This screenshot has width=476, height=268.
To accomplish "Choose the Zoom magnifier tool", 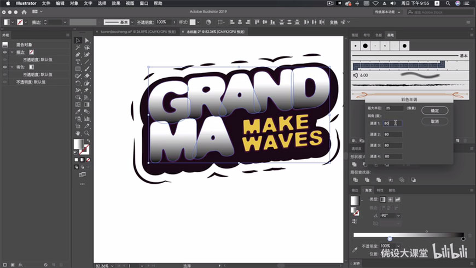I will click(86, 133).
